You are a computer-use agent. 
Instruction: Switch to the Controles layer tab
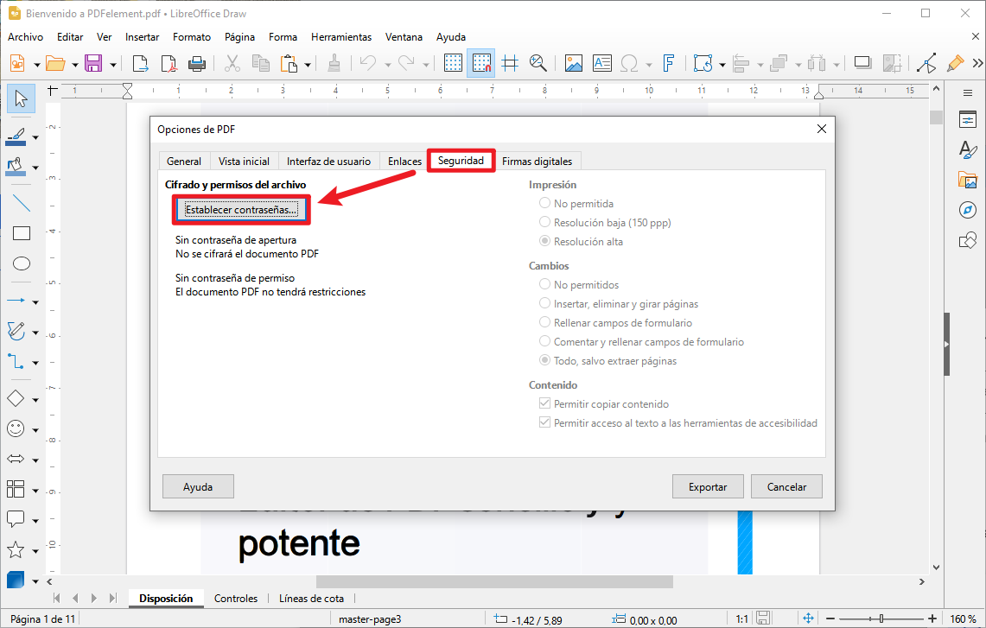pyautogui.click(x=236, y=599)
